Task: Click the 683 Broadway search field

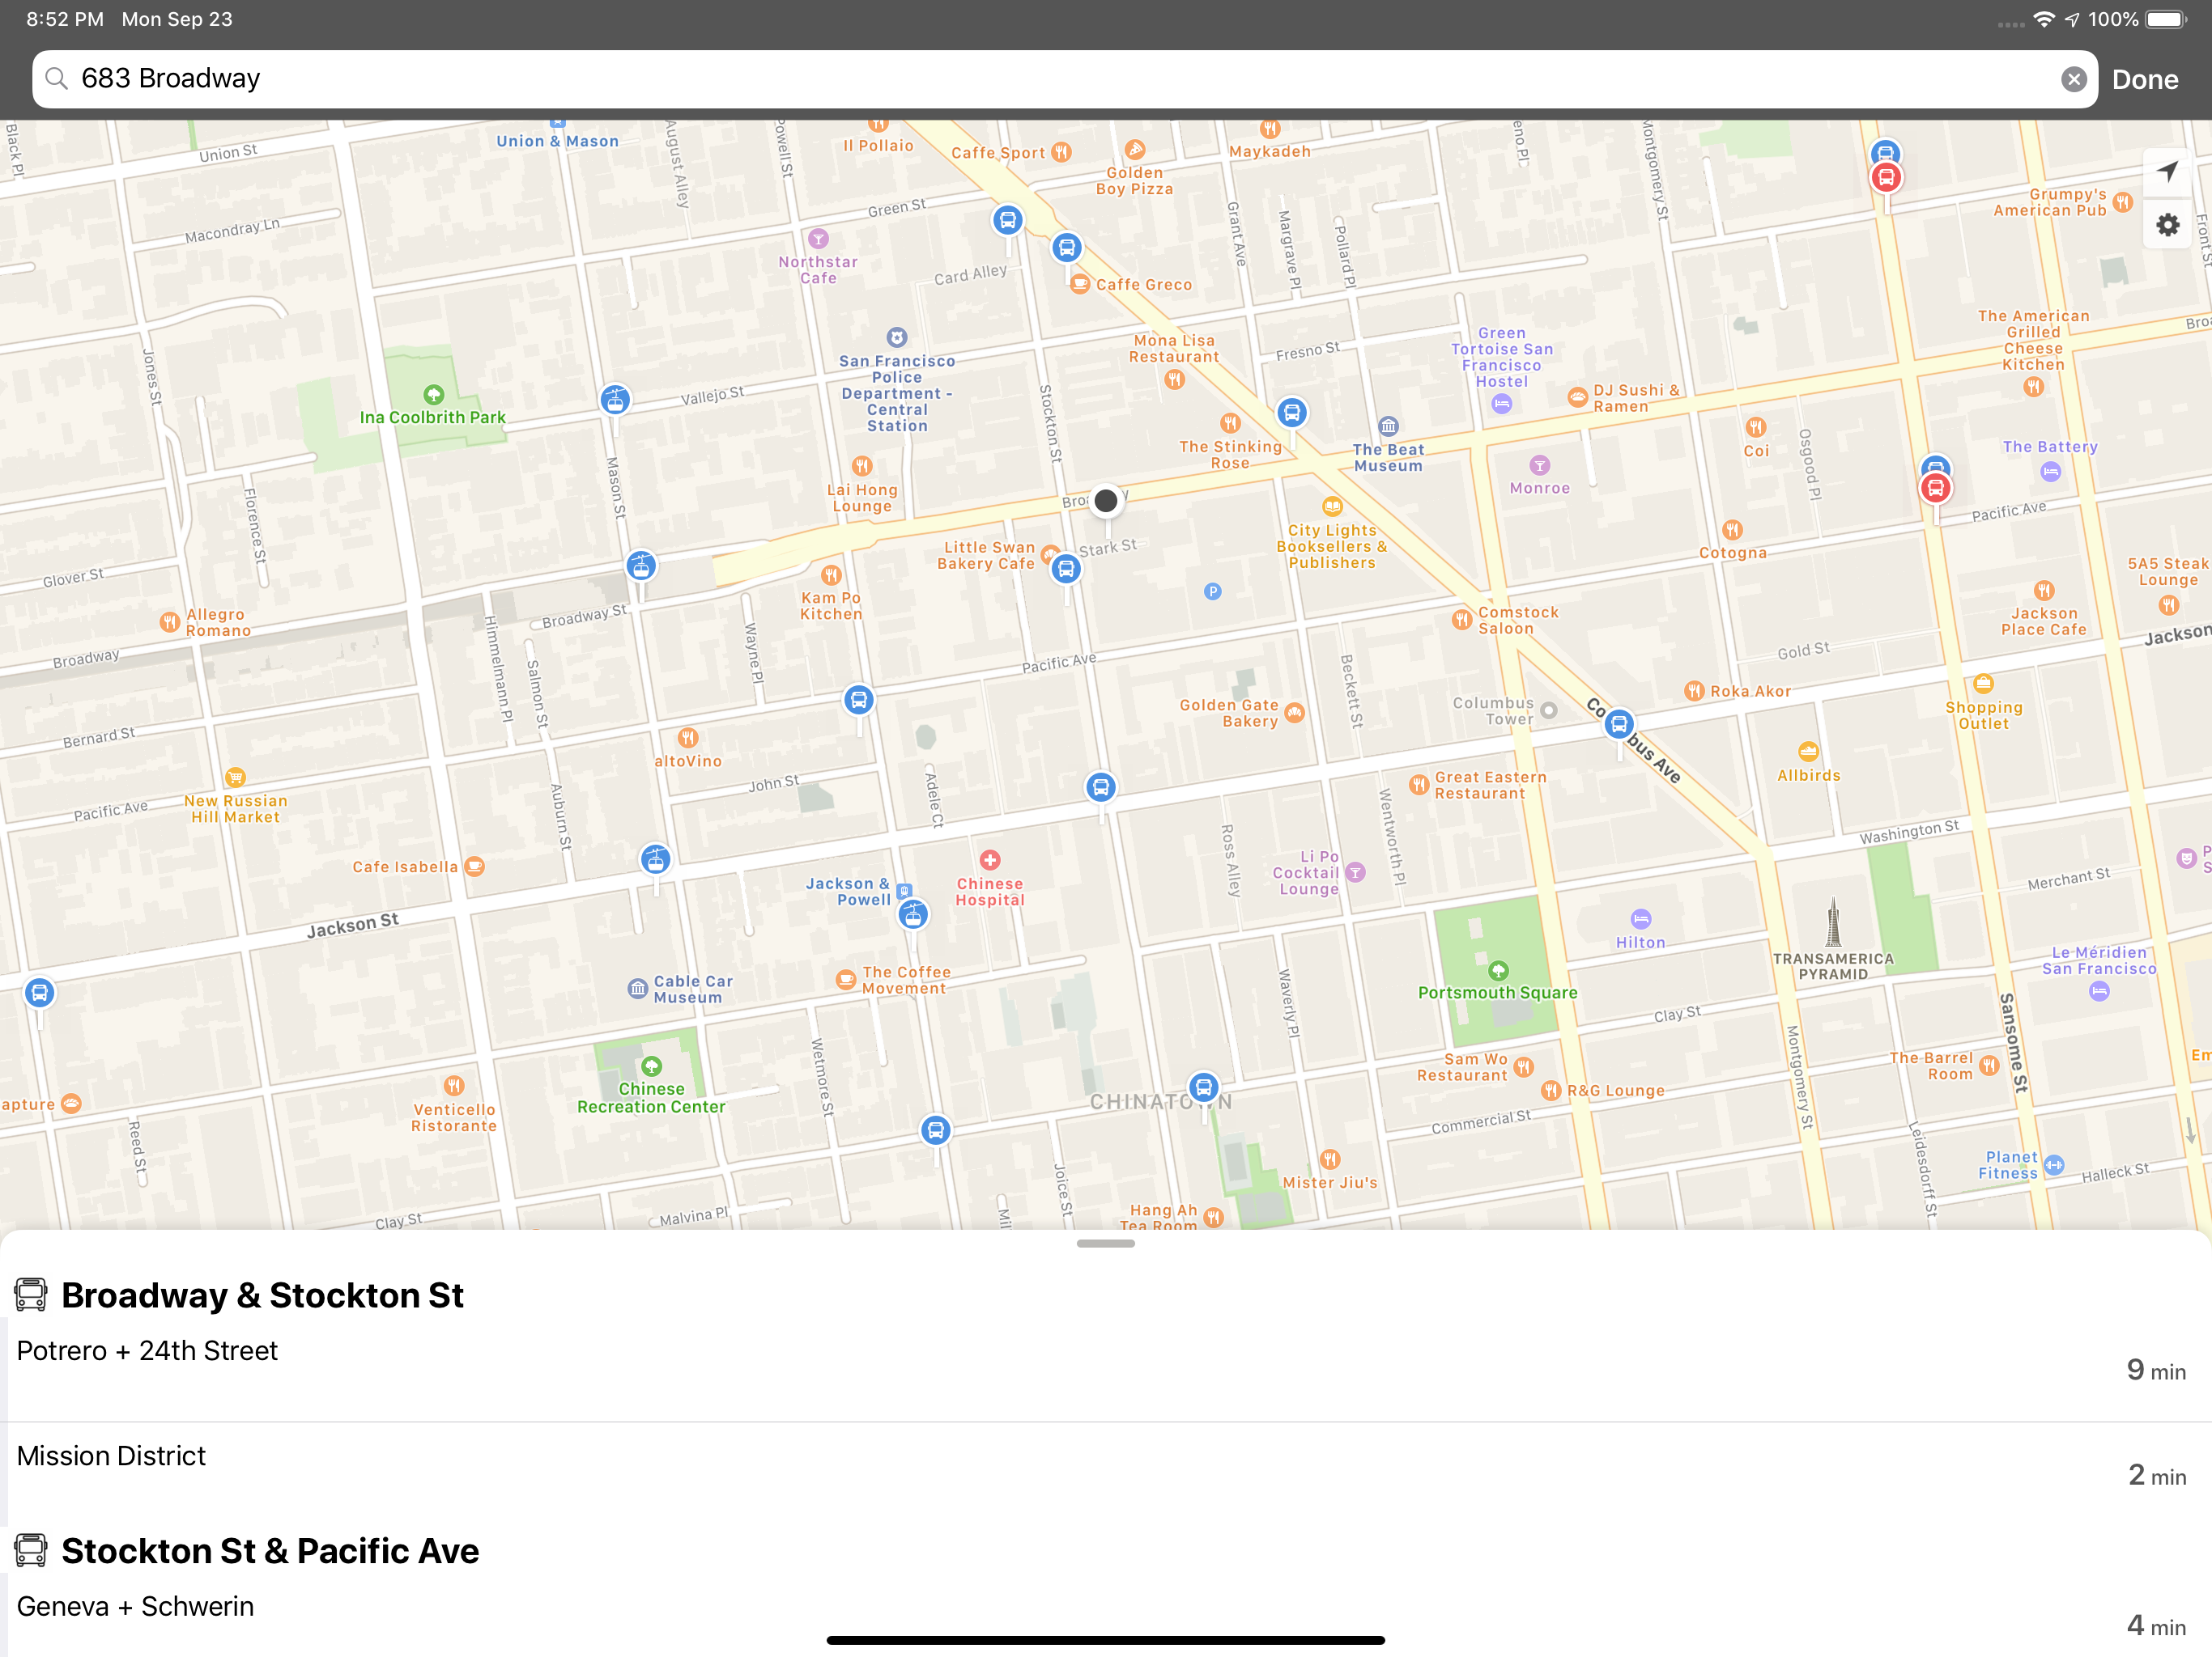Action: pos(1065,79)
